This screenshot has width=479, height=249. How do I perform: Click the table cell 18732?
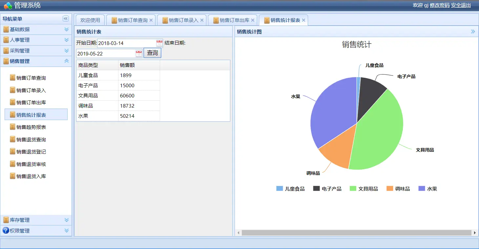pyautogui.click(x=139, y=106)
